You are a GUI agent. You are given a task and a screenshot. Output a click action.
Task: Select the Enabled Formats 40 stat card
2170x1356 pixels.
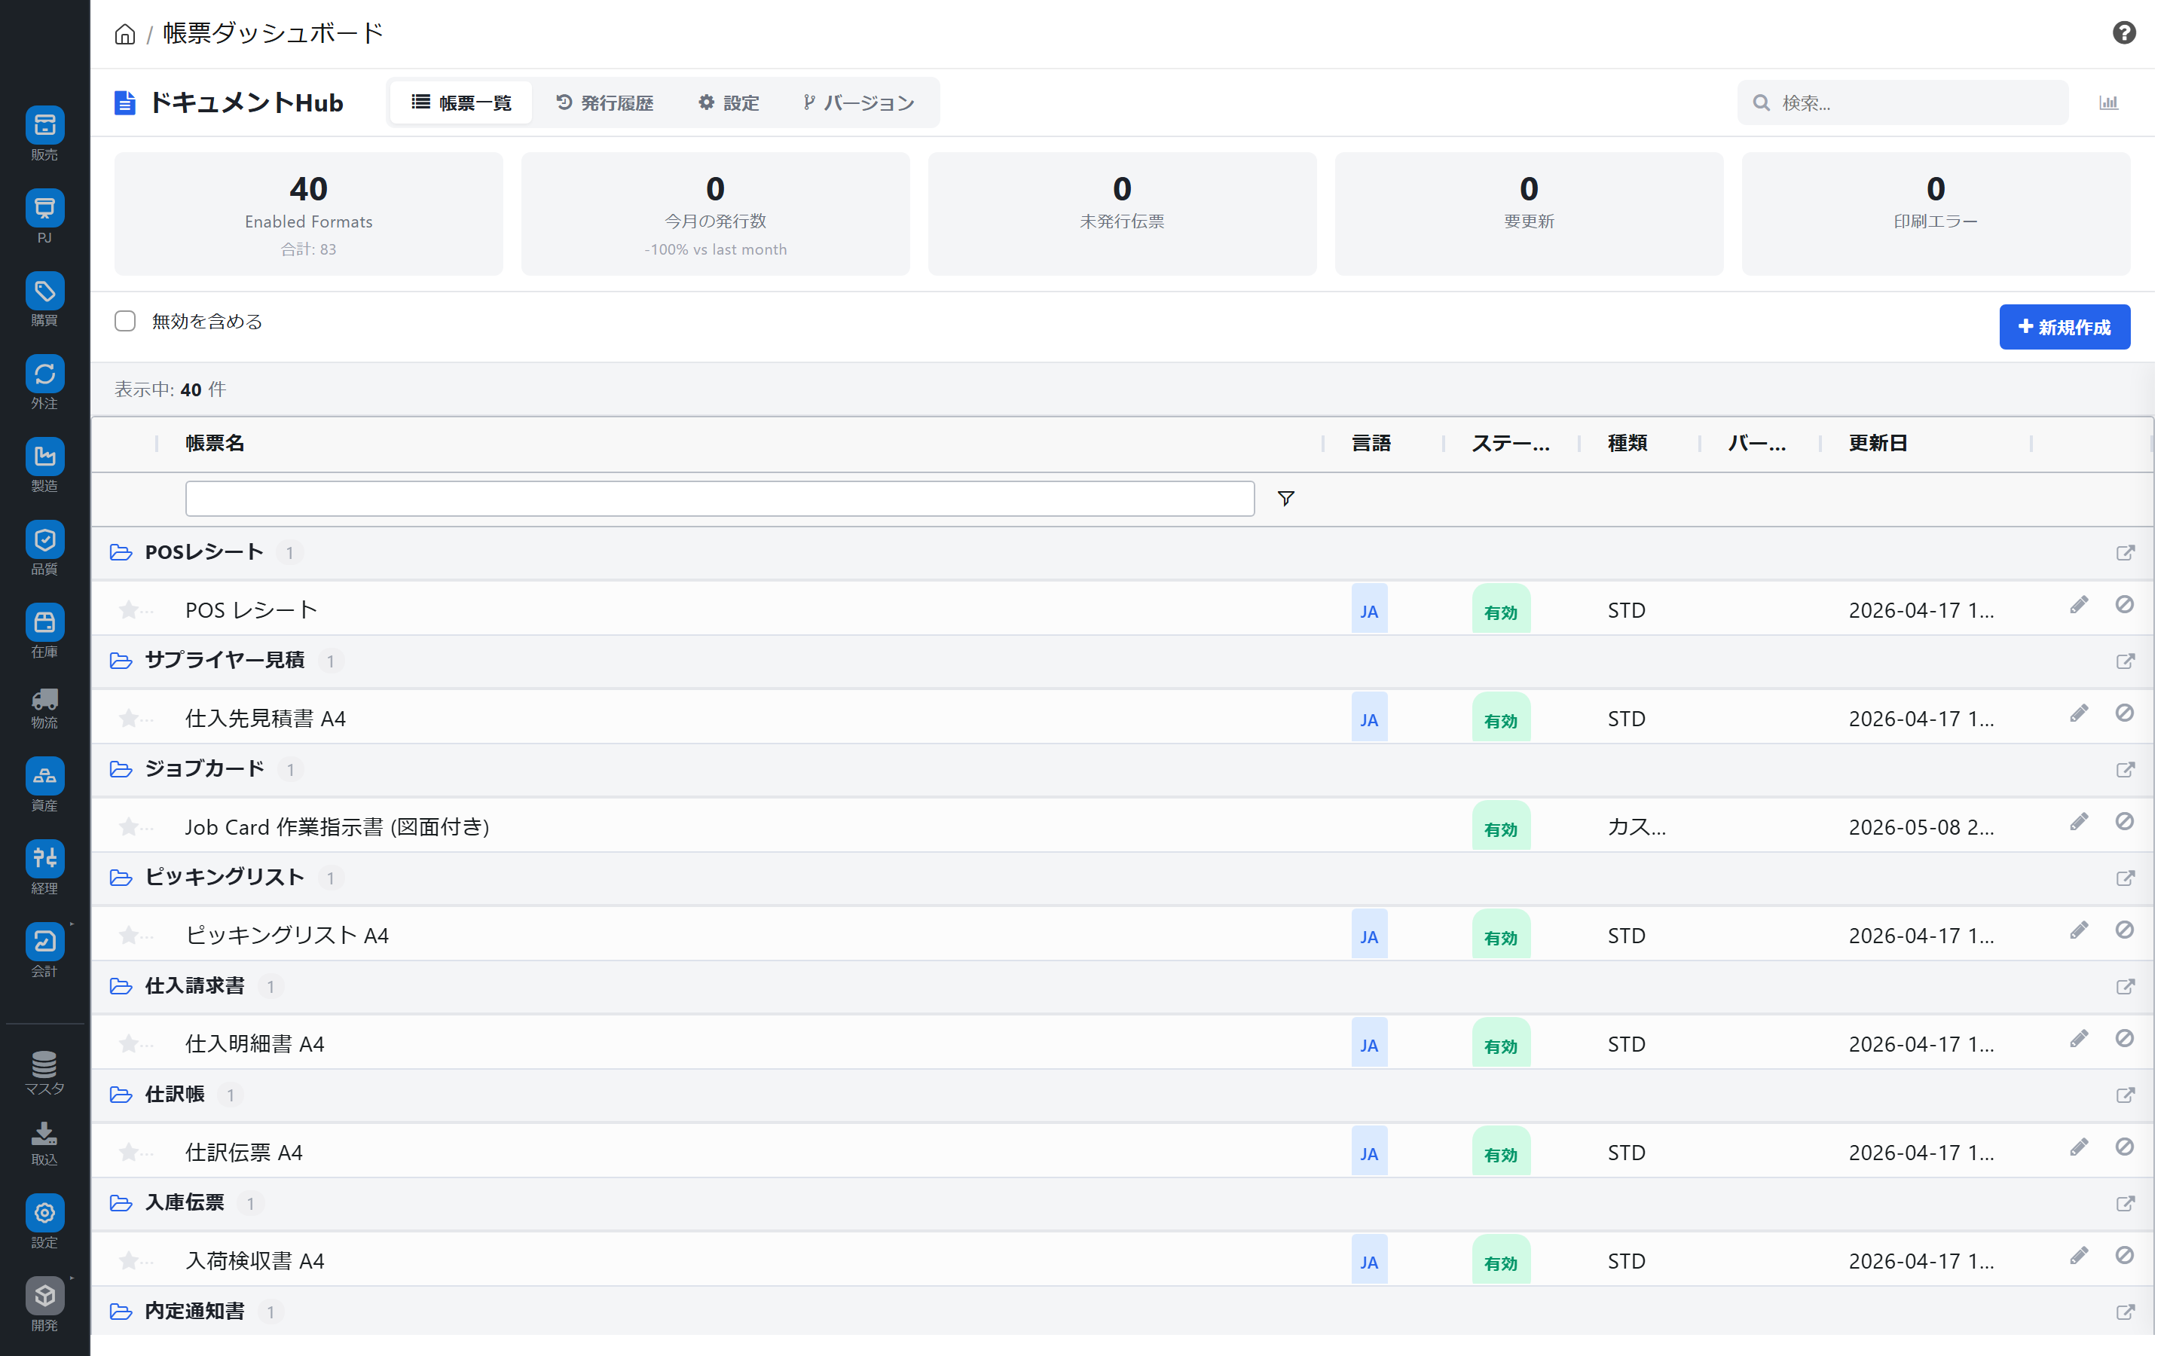click(x=308, y=213)
